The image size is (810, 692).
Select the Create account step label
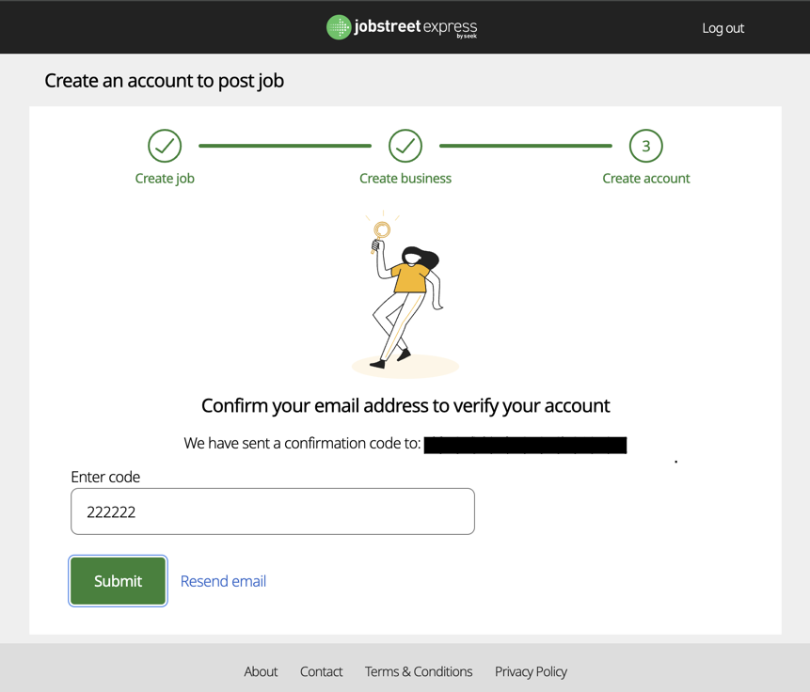(x=645, y=179)
